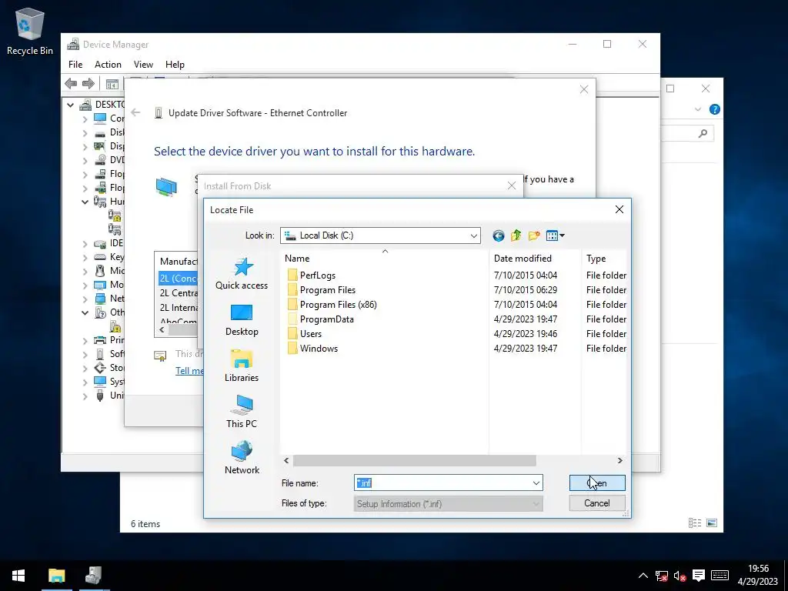The height and width of the screenshot is (591, 788).
Task: Open the Help menu in Device Manager
Action: pos(175,65)
